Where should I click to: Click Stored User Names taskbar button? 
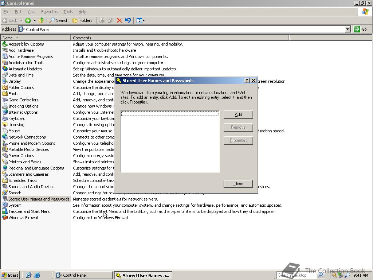pyautogui.click(x=143, y=276)
